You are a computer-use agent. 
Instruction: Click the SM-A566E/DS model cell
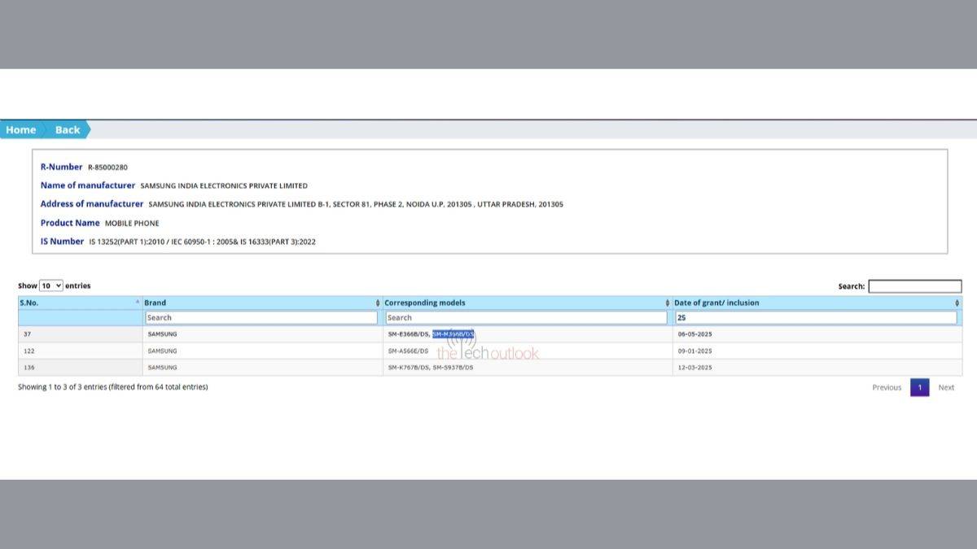pyautogui.click(x=528, y=351)
